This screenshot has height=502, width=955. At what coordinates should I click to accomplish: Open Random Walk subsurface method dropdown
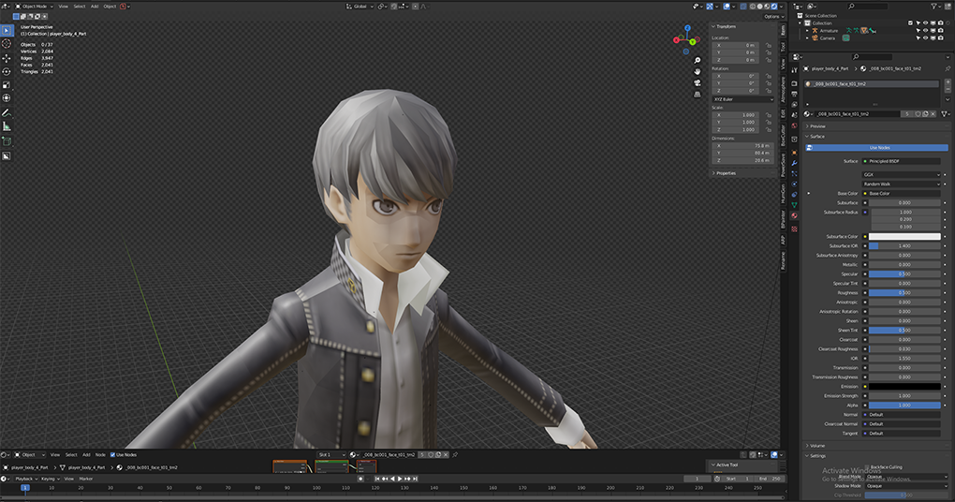(902, 184)
